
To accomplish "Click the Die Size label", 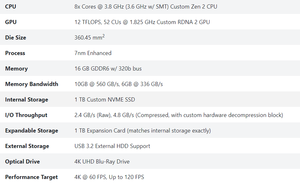I will pyautogui.click(x=15, y=38).
